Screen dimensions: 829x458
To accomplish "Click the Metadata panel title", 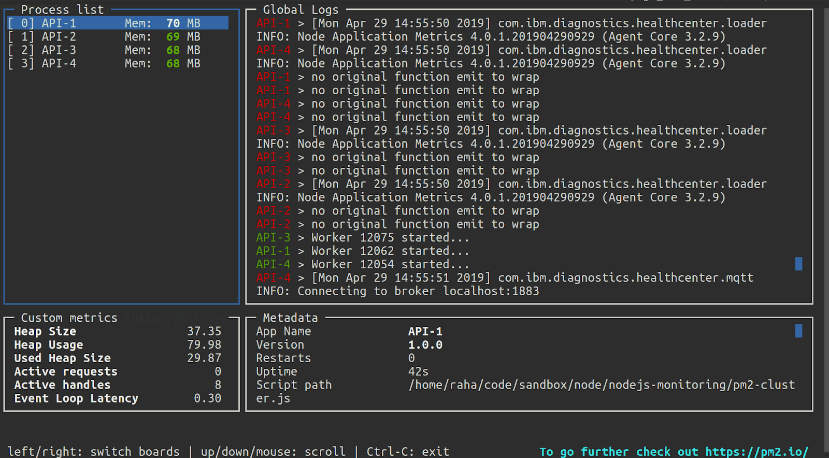I will (290, 318).
